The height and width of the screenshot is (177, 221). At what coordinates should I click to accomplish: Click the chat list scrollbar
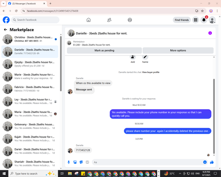[x=61, y=63]
